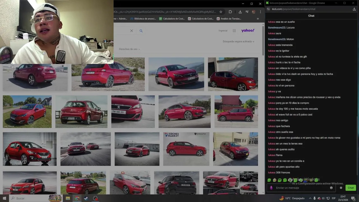Viewport: 359px width, 202px height.
Task: Open chat settings gear icon
Action: [x=341, y=188]
